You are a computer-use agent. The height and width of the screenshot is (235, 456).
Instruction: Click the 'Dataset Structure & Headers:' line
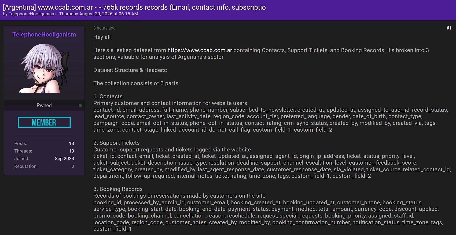pos(130,70)
